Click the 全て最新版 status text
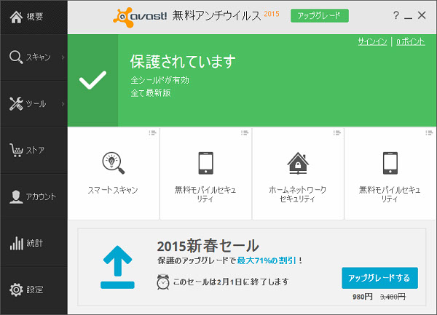The height and width of the screenshot is (315, 437). (151, 93)
